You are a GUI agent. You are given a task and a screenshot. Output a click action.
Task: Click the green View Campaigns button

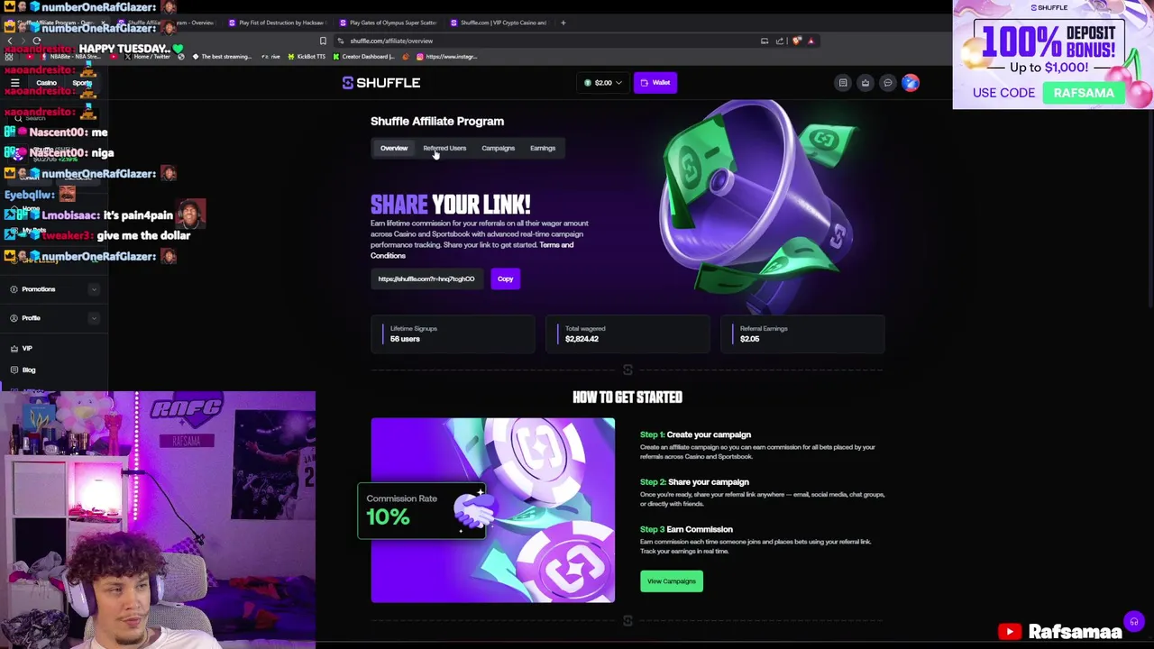tap(672, 581)
